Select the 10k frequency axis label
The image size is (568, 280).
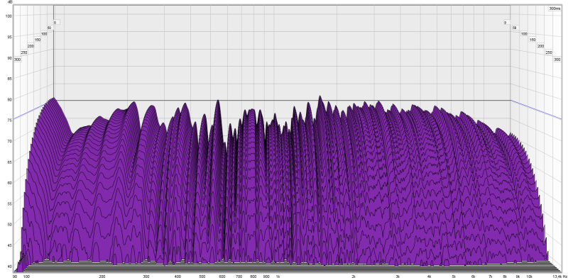coord(530,276)
